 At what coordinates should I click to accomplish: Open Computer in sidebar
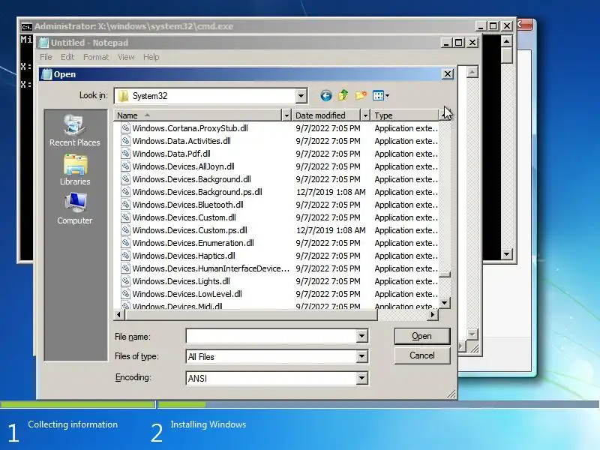75,208
